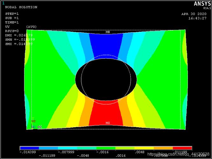The width and height of the screenshot is (212, 159).
Task: Click the SMX maximum value line
Action: [x=19, y=44]
